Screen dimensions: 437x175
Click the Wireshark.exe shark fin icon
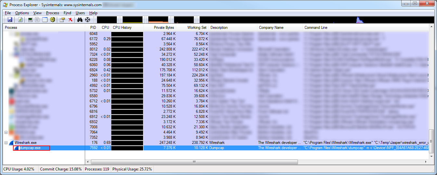click(x=11, y=143)
